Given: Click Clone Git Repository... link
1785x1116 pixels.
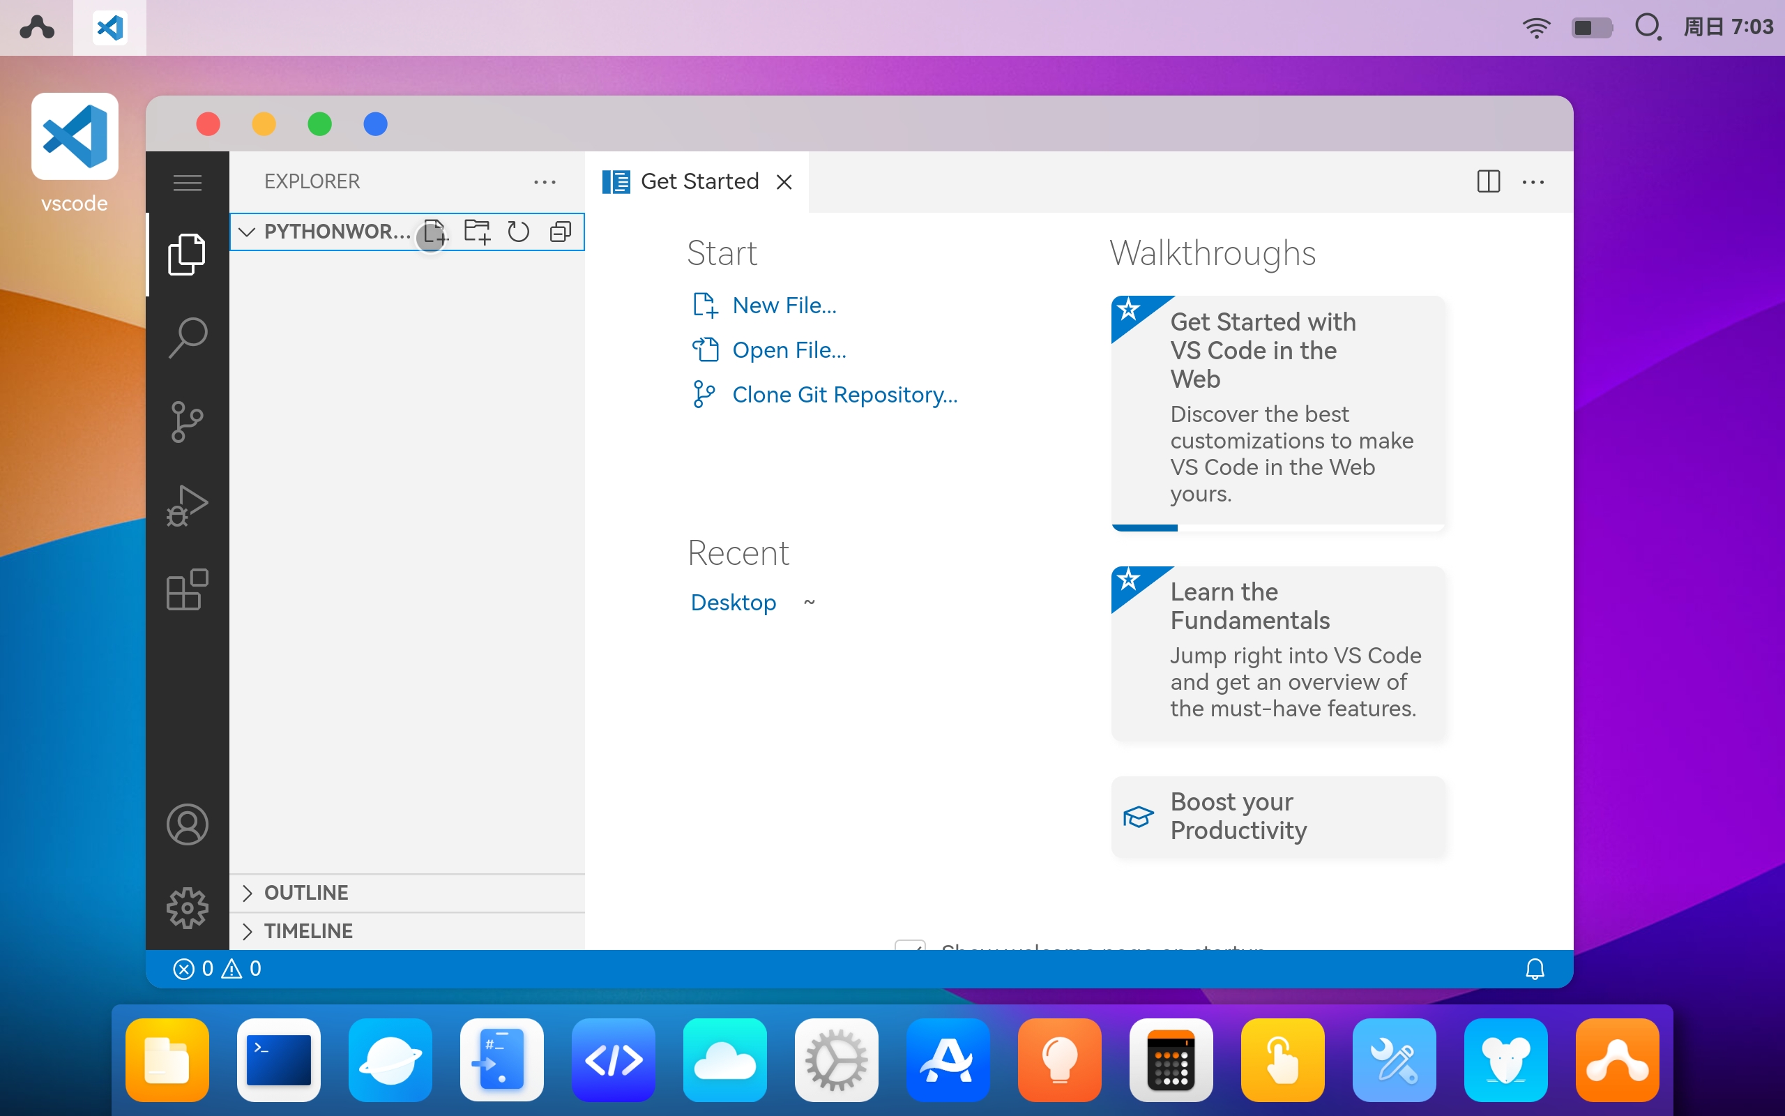Looking at the screenshot, I should (x=844, y=395).
